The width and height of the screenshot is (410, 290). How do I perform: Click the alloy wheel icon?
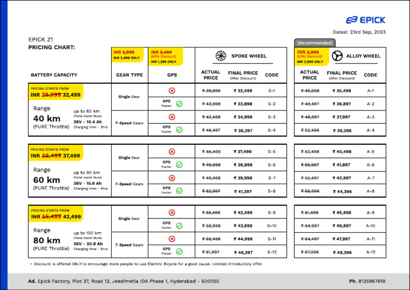click(x=337, y=56)
